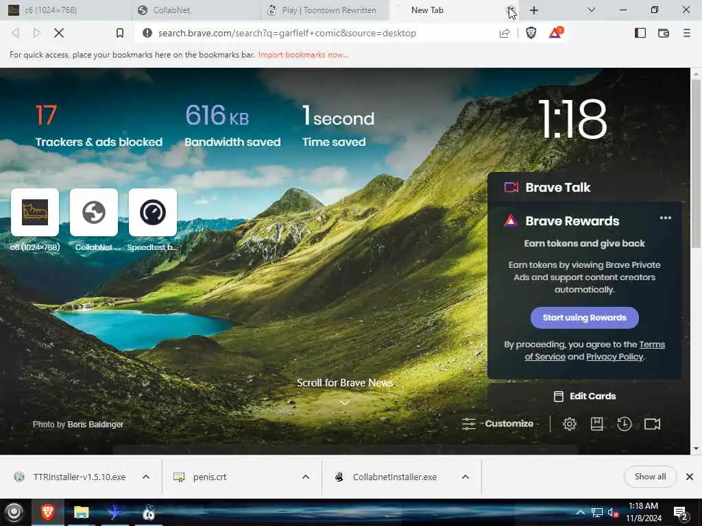Open the Privacy Policy link
Screen dimensions: 702x526
tap(615, 357)
